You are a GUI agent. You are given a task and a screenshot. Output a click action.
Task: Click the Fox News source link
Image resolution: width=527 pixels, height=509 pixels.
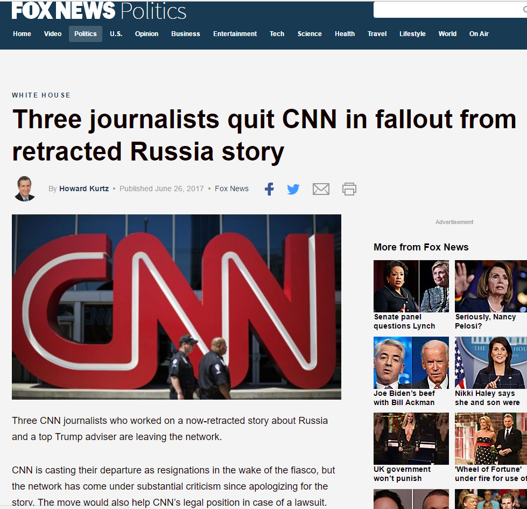[x=231, y=189]
